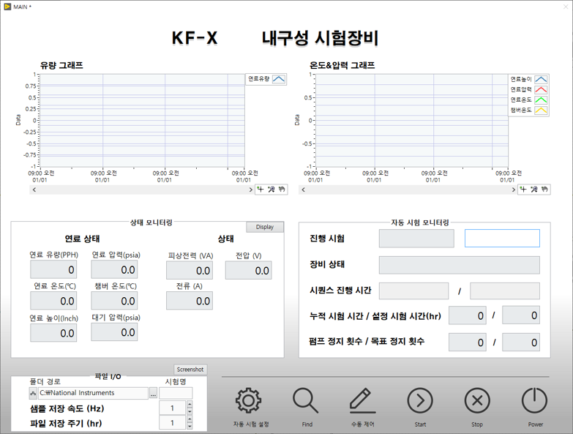The image size is (573, 434).
Task: Open 연료높이 blue plot legend swatch
Action: (x=541, y=79)
